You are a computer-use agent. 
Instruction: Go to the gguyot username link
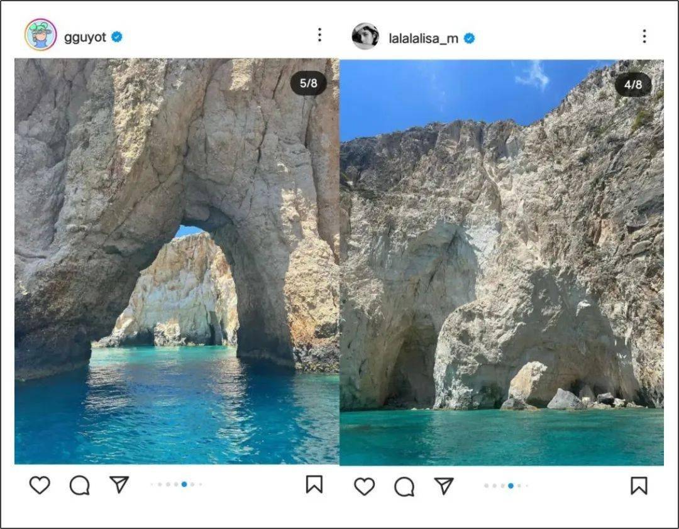click(85, 37)
